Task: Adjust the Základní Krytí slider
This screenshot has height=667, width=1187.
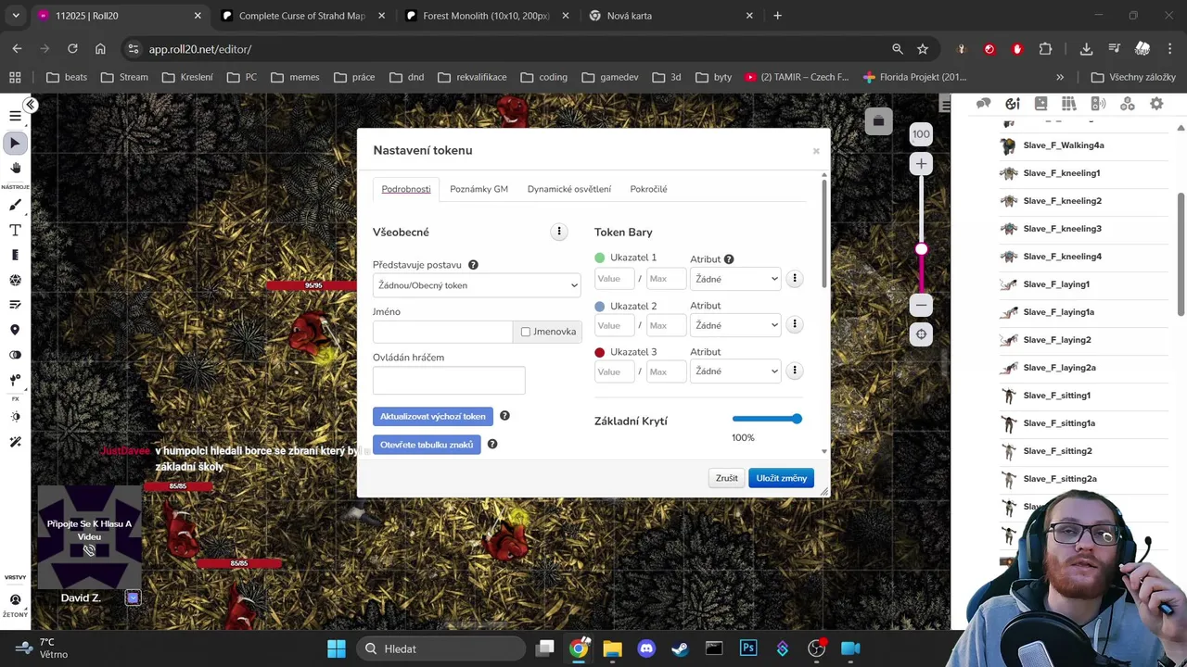Action: [x=767, y=419]
